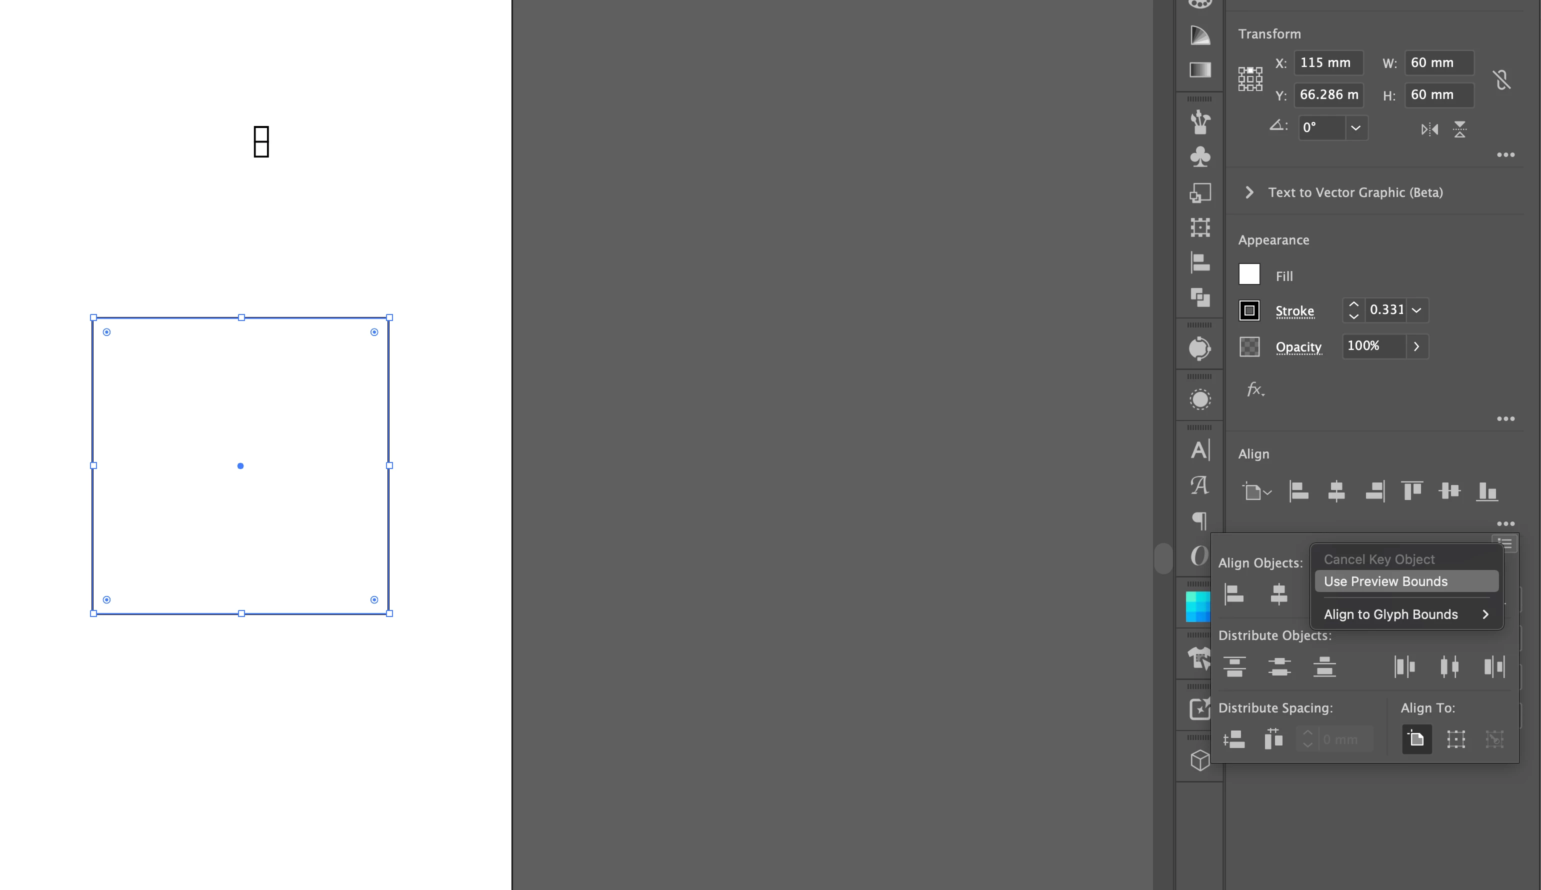Screen dimensions: 1541x890
Task: Click the X position input field
Action: pyautogui.click(x=1327, y=62)
